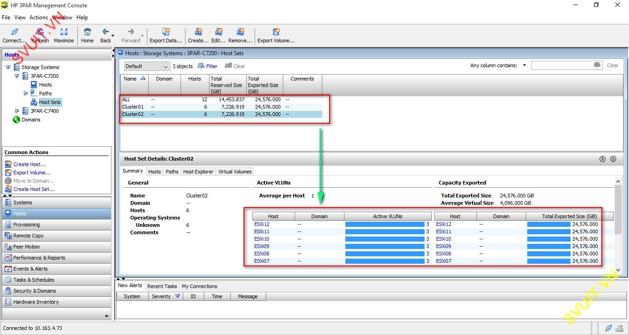Image resolution: width=629 pixels, height=335 pixels.
Task: Open the Systems manager pane
Action: [57, 202]
